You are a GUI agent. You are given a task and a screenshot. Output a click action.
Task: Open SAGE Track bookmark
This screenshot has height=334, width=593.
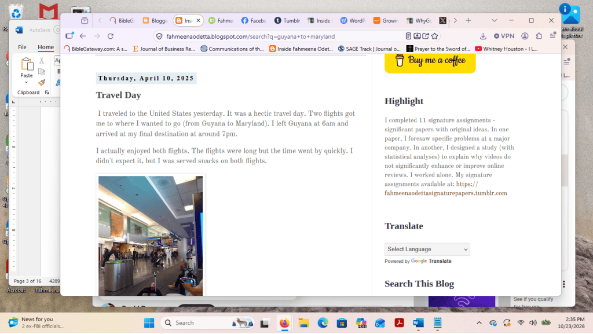click(369, 49)
